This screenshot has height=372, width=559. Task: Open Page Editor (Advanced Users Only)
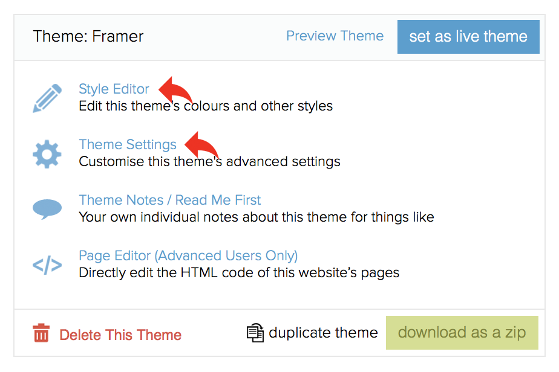coord(188,255)
